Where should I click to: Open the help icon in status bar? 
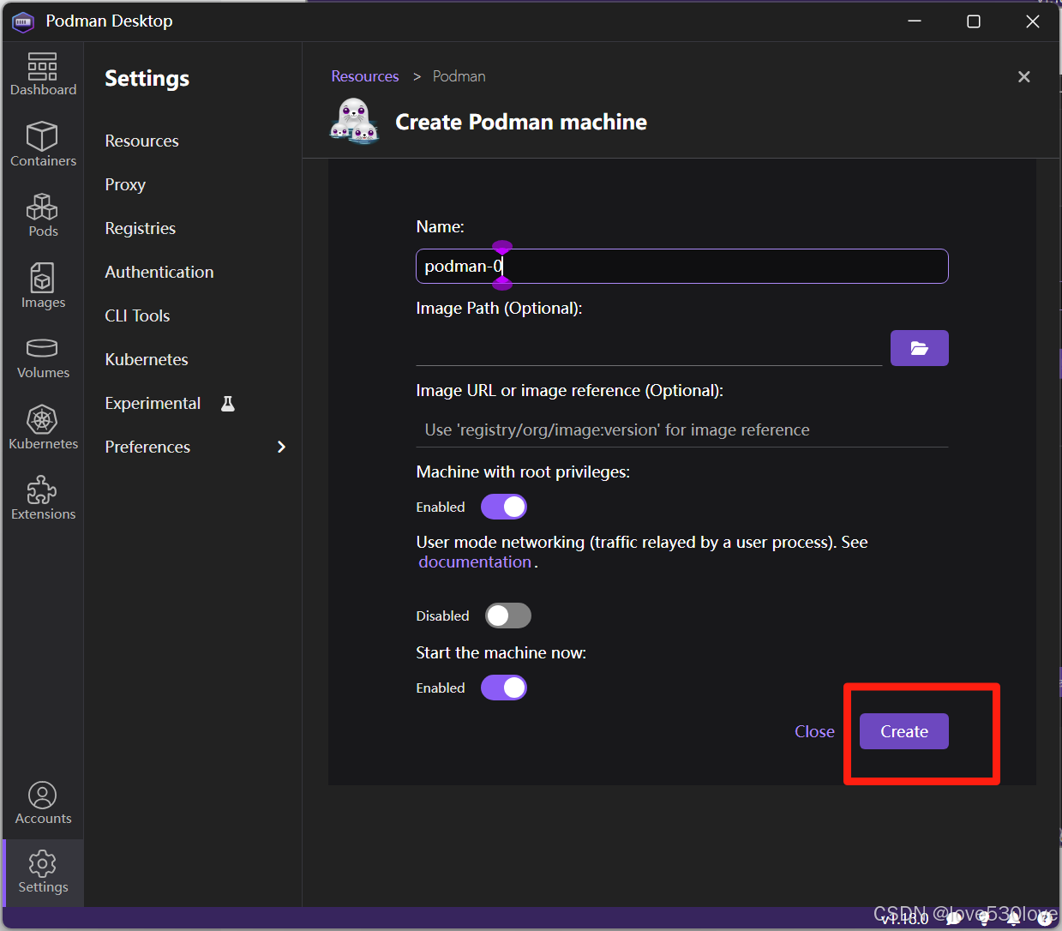(1044, 917)
